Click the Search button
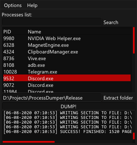 coord(111,22)
